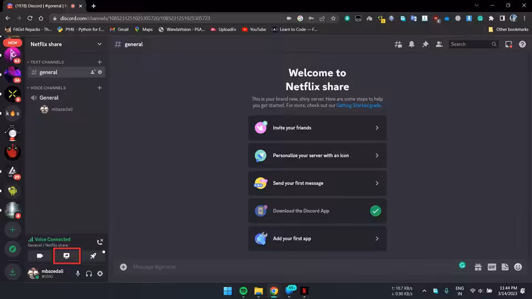Click the Search field
Viewport: 532px width, 299px height.
[x=474, y=44]
